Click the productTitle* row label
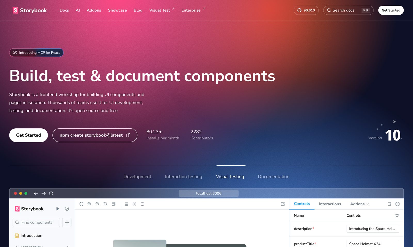Viewport: 413px width, 247px height. (x=305, y=244)
